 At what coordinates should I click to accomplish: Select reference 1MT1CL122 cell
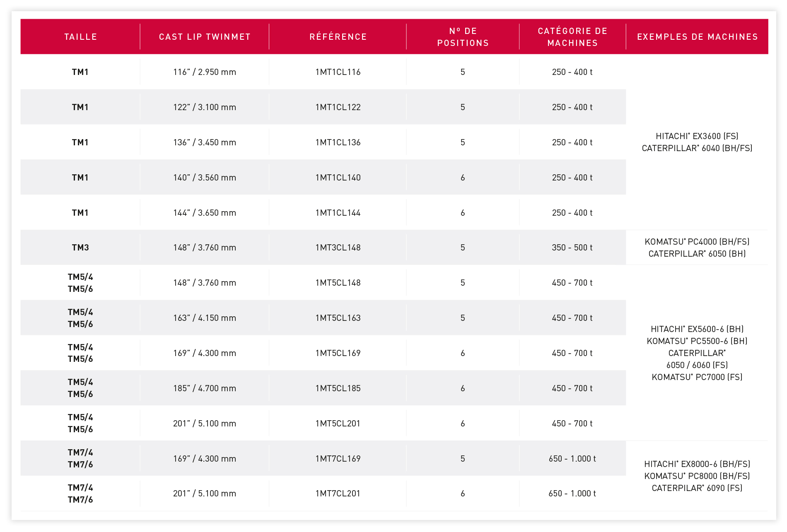click(x=338, y=107)
